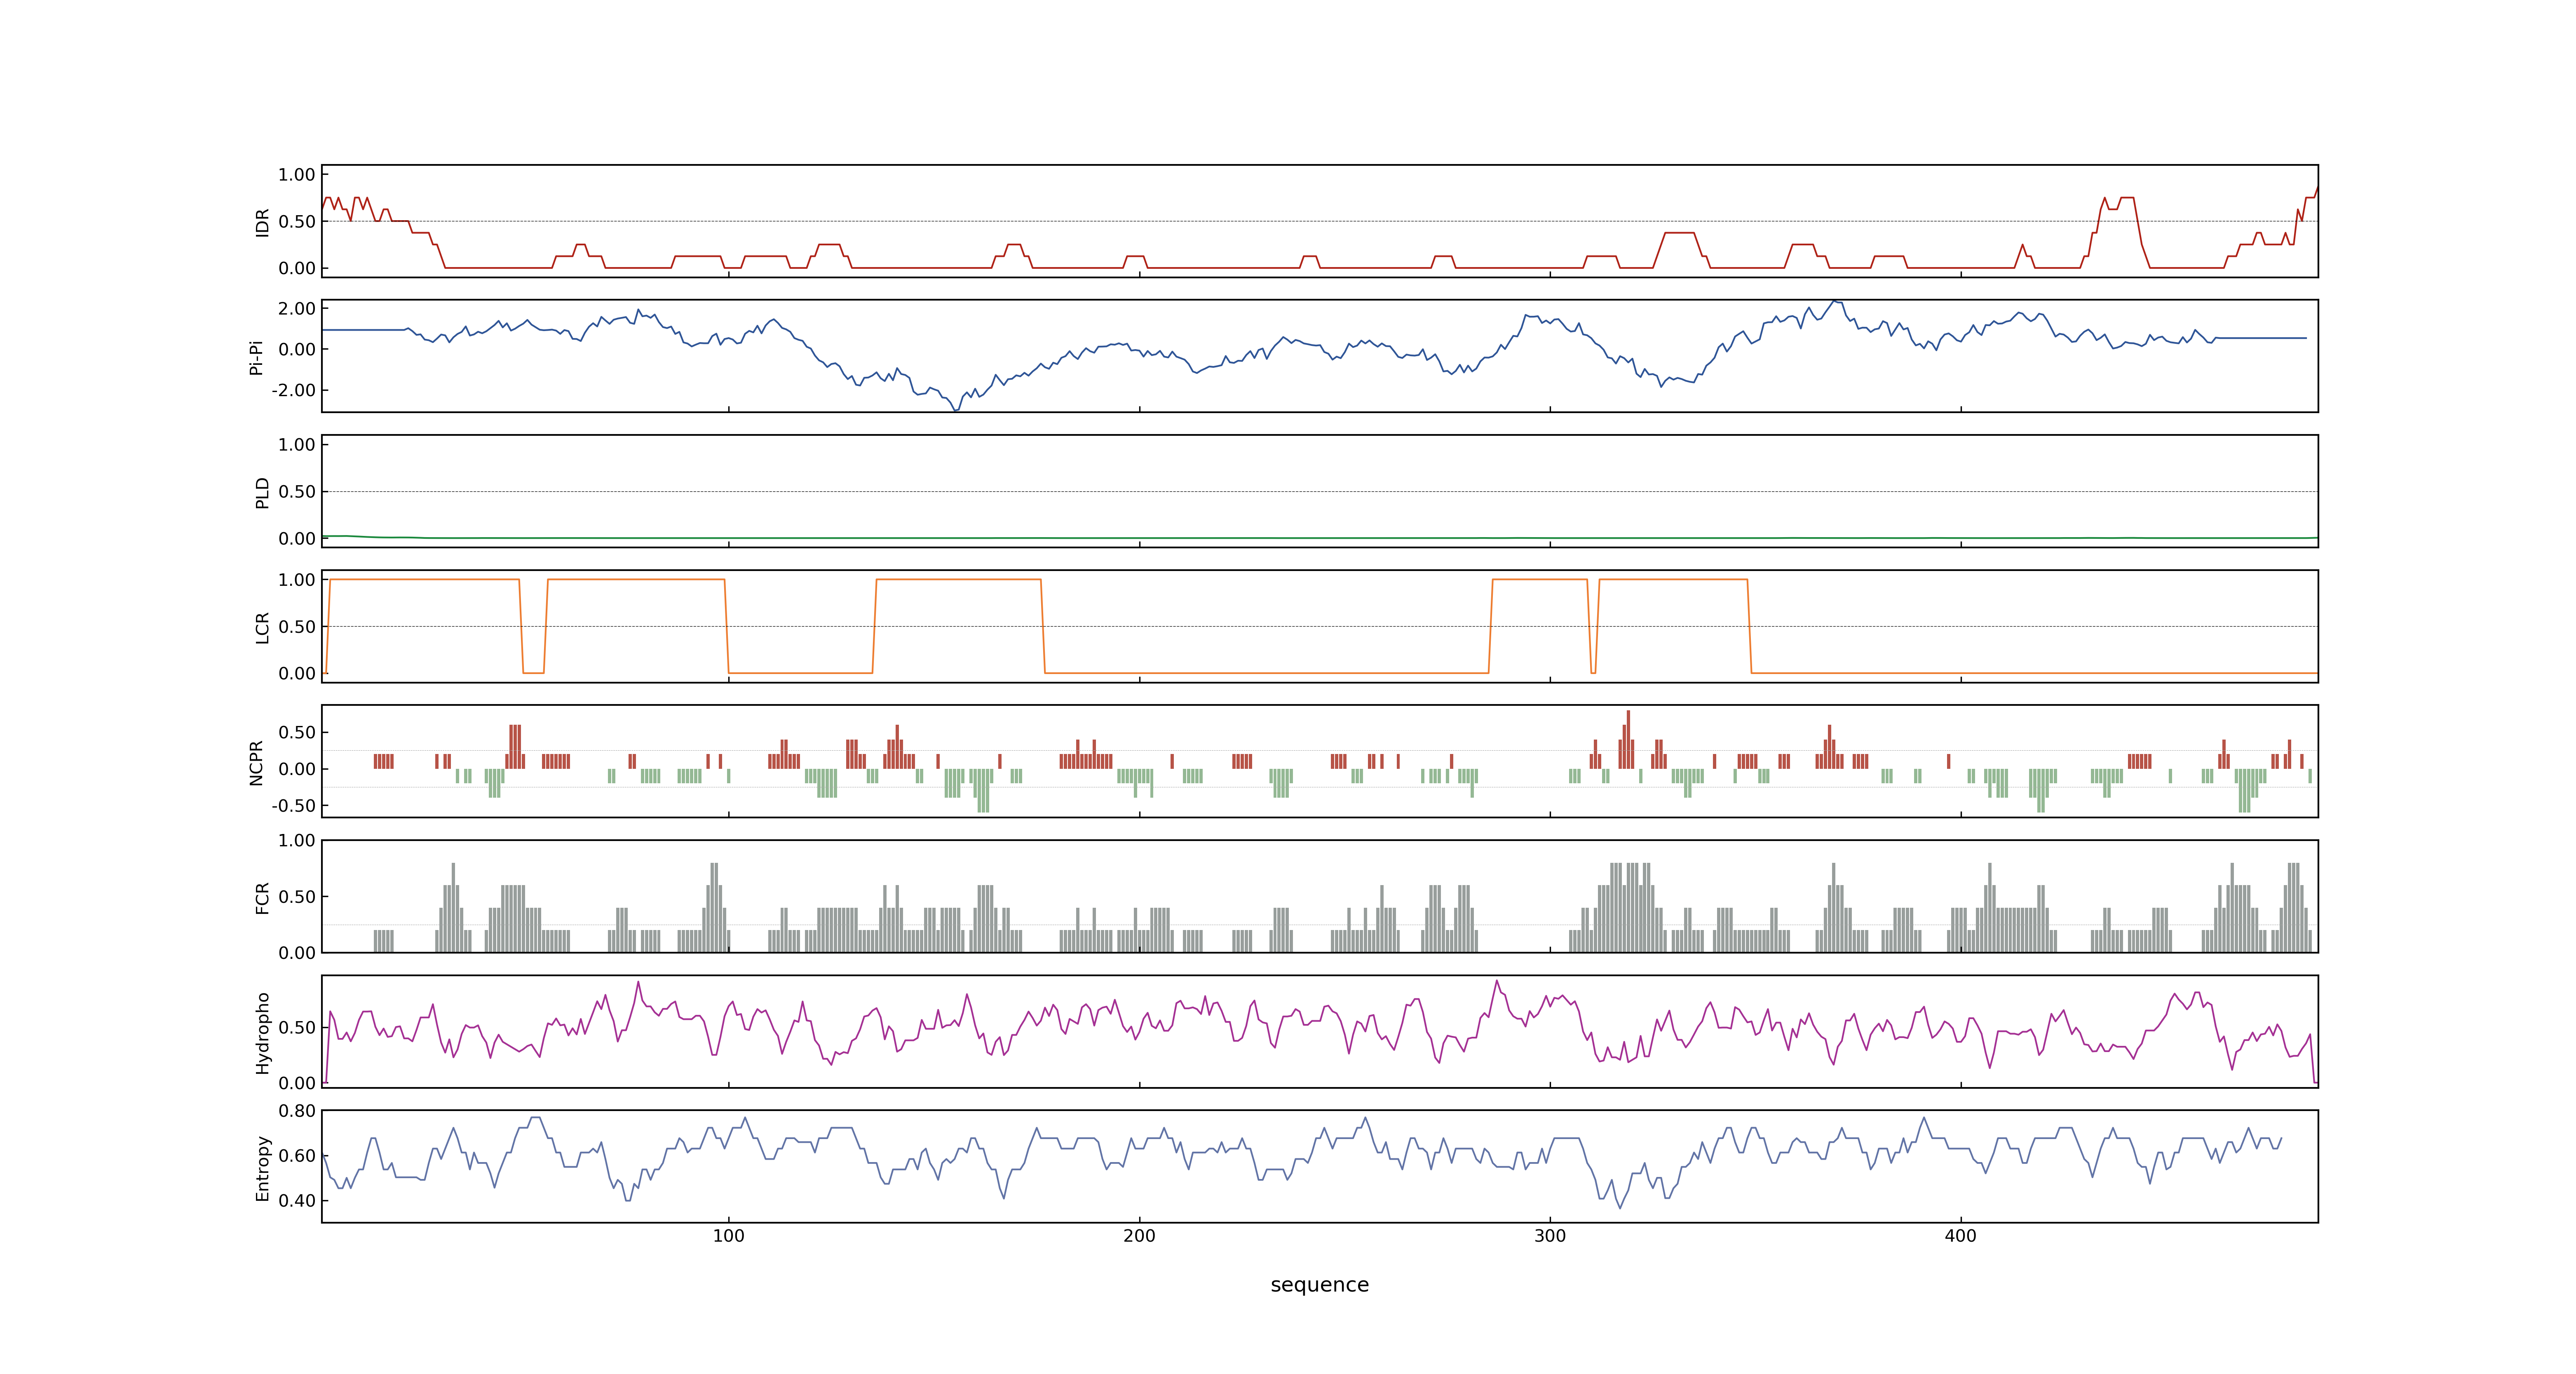This screenshot has height=1374, width=2576.
Task: Click the -2.00 tick on Pi-Pi axis
Action: tap(293, 390)
